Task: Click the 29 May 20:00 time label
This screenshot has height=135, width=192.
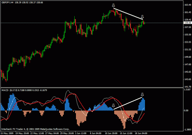Action: [x=67, y=133]
